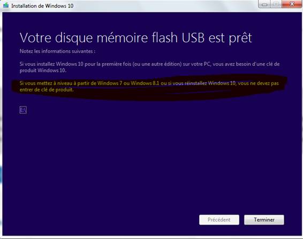Screen dimensions: 303x239
Task: Click the highlighted paragraph "Si vous mettez à niveau"
Action: (149, 86)
